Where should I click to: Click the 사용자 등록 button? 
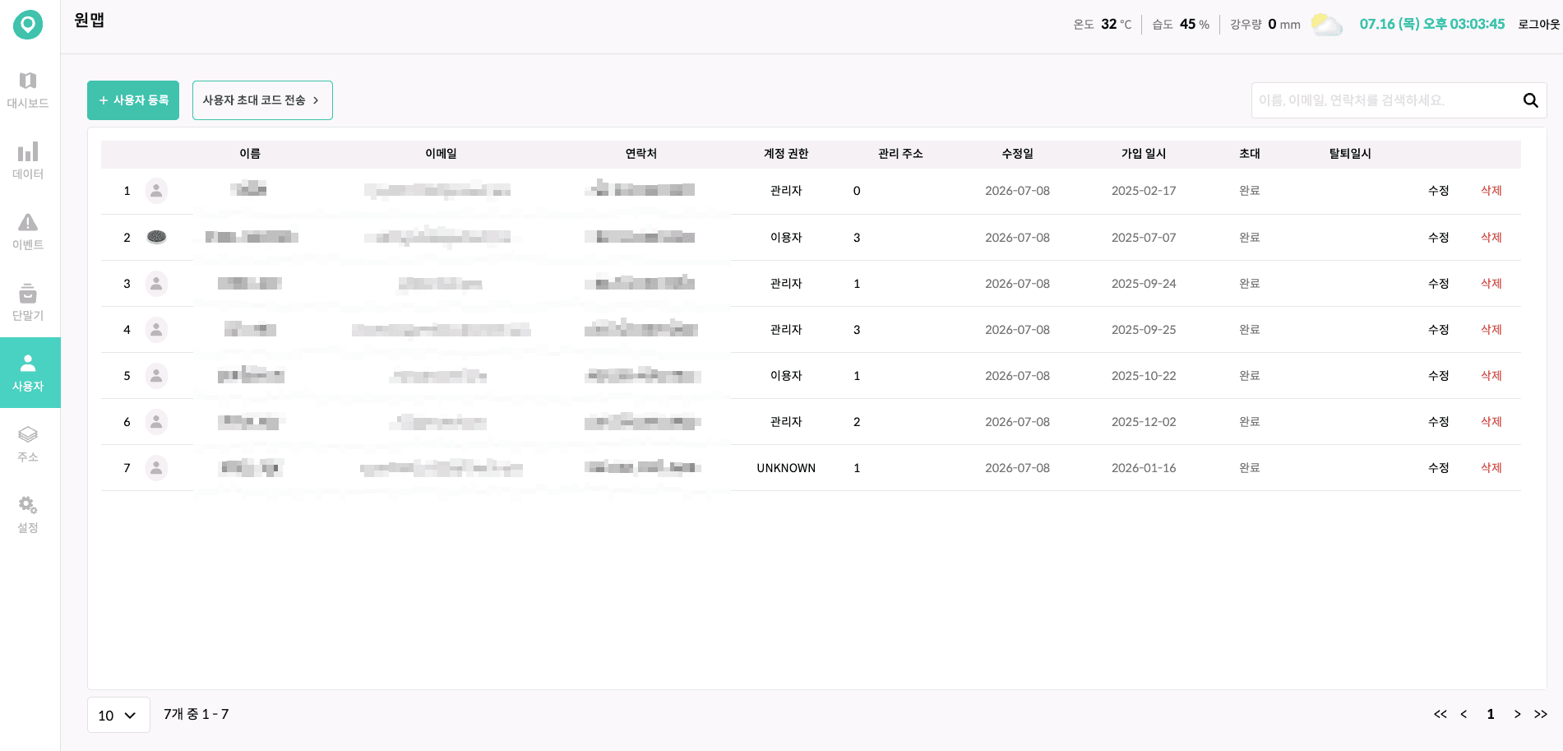(133, 100)
